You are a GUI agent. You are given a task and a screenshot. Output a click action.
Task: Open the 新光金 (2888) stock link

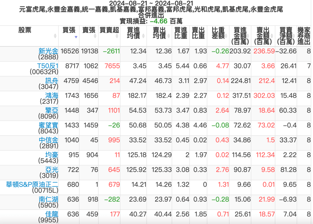click(x=48, y=51)
